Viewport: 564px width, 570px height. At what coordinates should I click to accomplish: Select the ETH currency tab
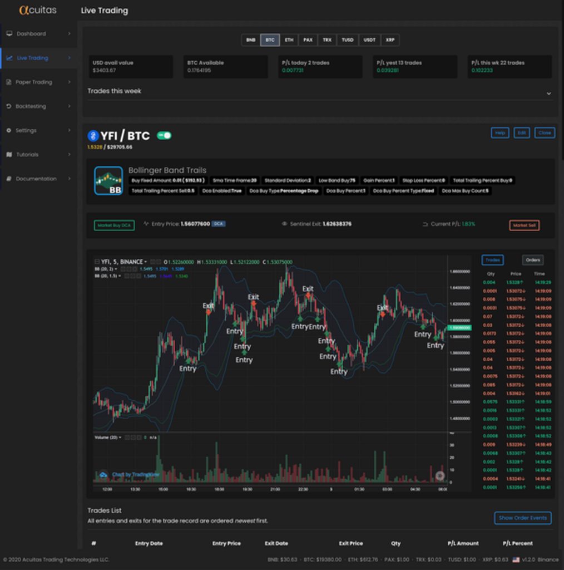pos(289,40)
